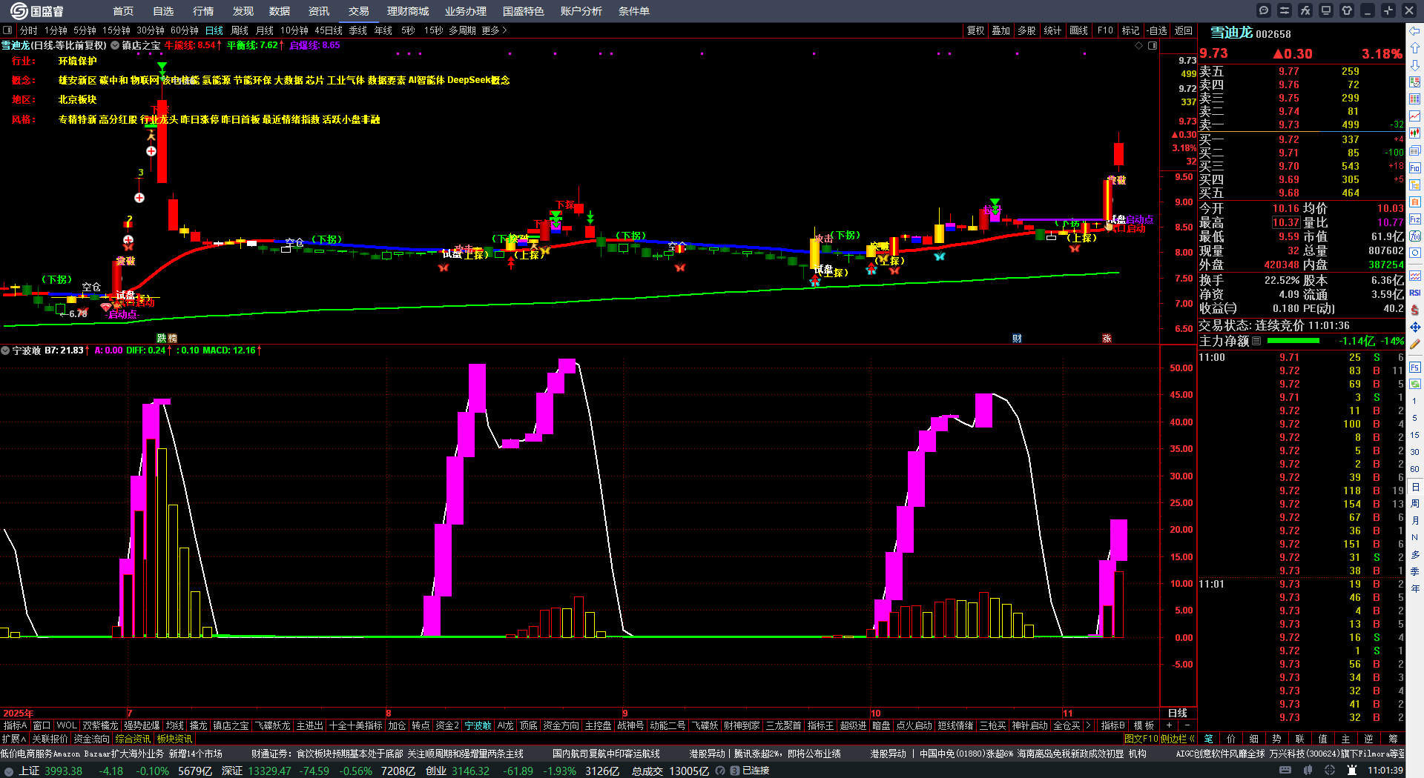Click the red dollar sign sidebar icon
The height and width of the screenshot is (778, 1424).
click(x=1415, y=310)
